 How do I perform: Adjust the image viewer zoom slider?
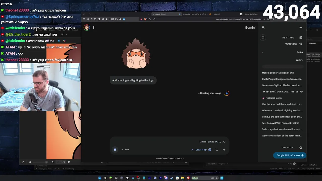(42, 162)
